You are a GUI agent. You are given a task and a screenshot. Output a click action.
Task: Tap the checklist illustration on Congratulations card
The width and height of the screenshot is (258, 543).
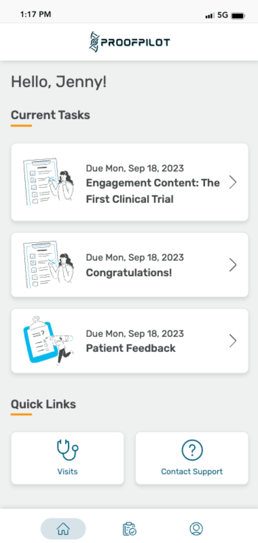48,264
